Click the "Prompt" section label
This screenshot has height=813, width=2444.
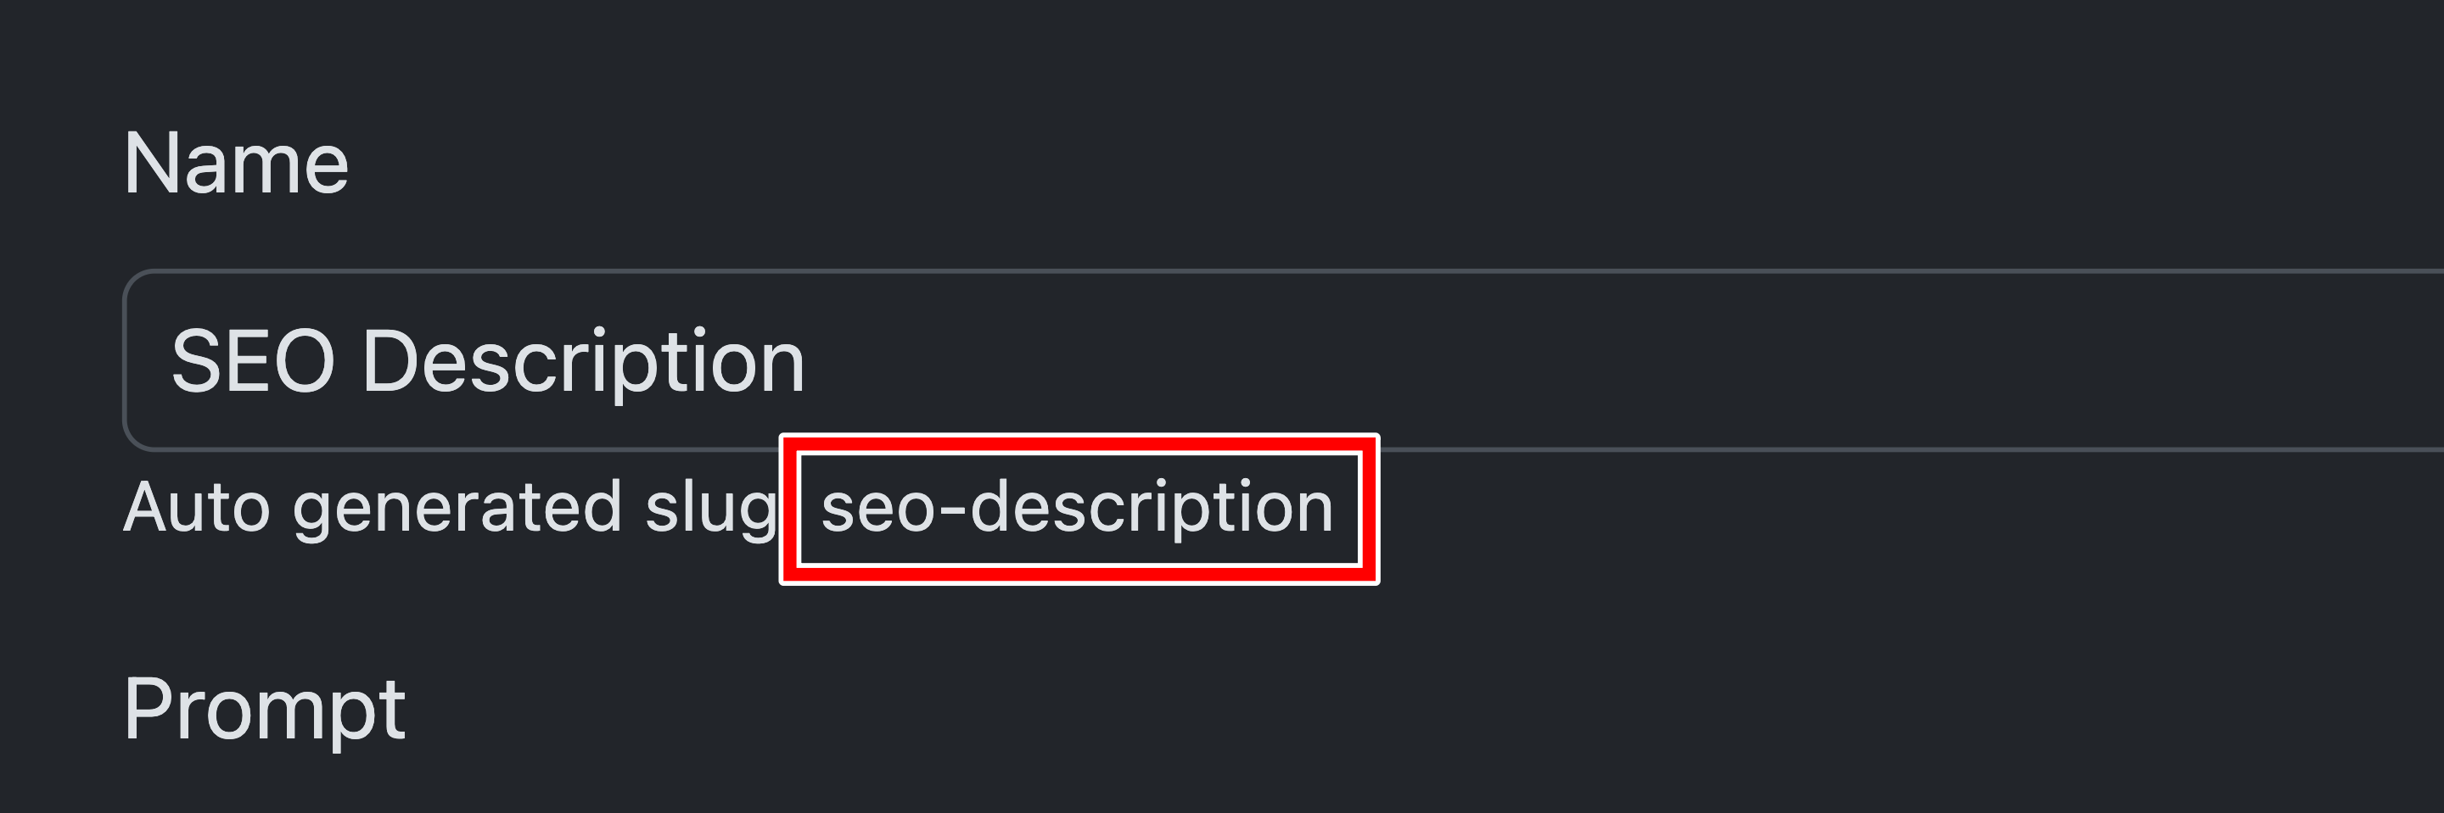click(x=264, y=709)
